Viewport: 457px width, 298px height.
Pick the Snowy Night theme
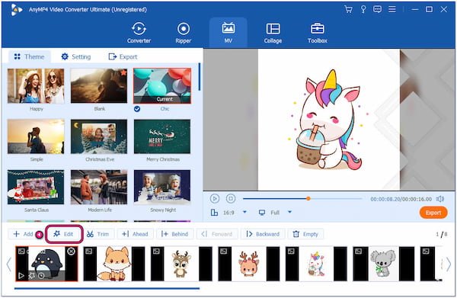pos(162,187)
